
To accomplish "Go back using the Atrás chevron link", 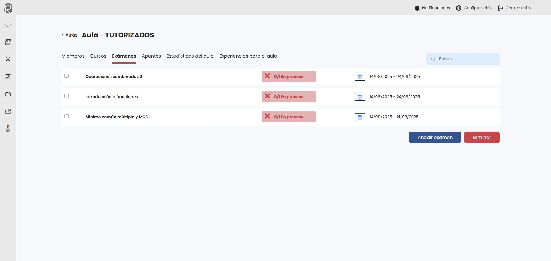I will tap(70, 35).
